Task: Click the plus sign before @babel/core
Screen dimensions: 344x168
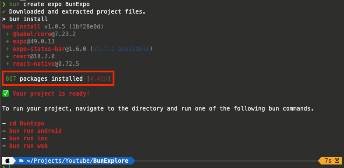Action: pos(8,34)
